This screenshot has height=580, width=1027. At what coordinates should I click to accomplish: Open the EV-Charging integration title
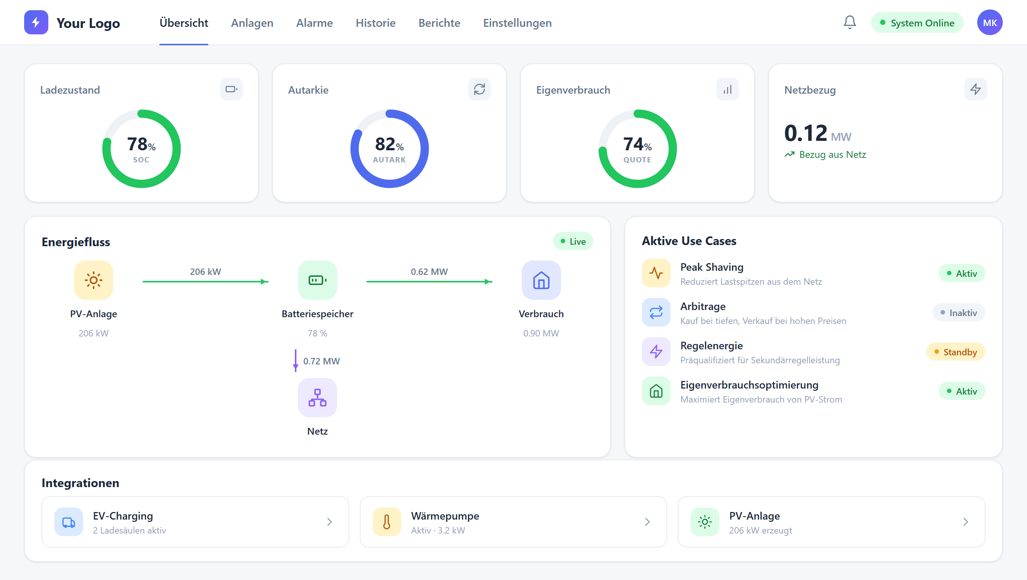pyautogui.click(x=123, y=516)
